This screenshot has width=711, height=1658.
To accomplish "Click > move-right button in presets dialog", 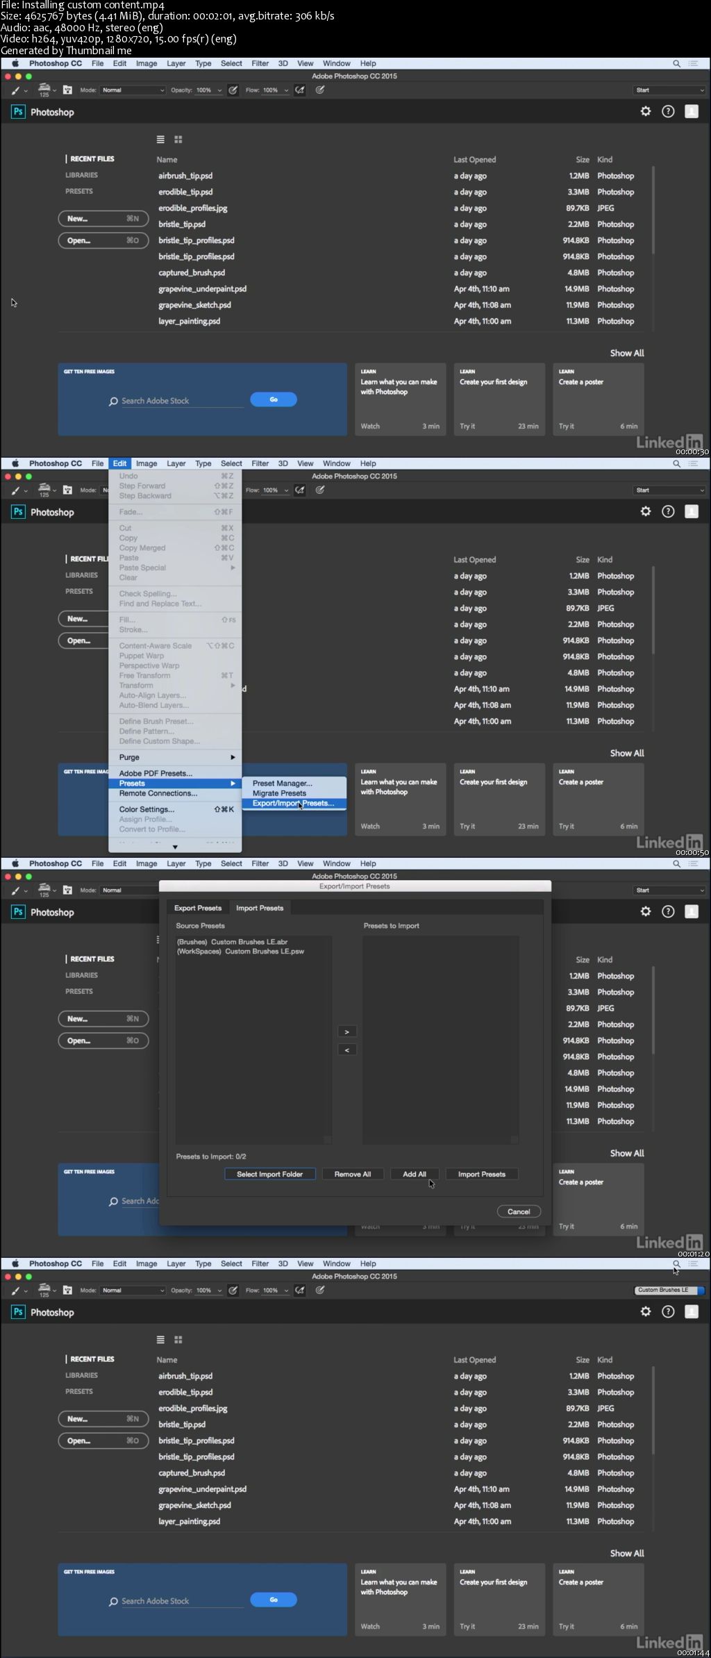I will pyautogui.click(x=347, y=1031).
